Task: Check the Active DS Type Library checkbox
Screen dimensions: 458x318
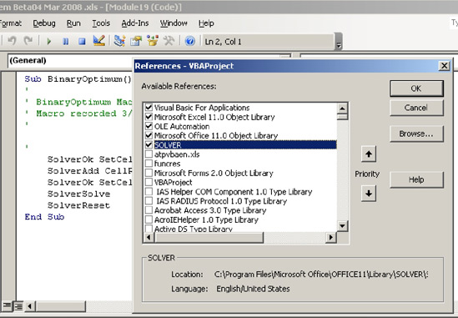Action: (148, 228)
